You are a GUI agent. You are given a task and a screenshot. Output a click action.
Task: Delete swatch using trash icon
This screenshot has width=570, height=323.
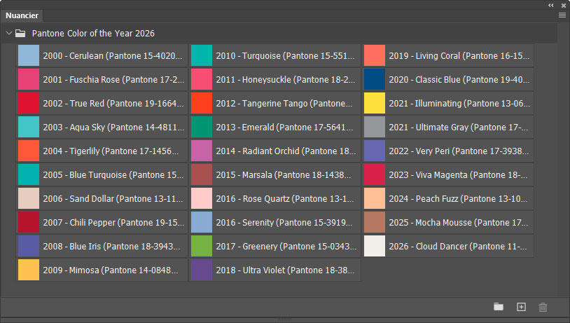543,307
